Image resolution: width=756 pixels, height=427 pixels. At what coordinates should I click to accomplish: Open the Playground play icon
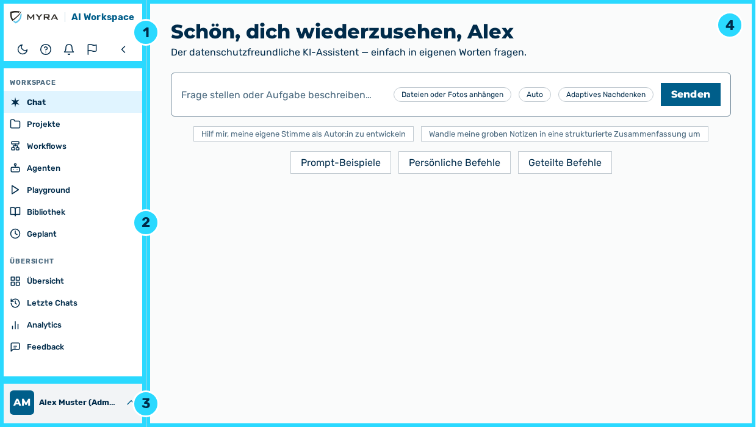click(x=15, y=190)
